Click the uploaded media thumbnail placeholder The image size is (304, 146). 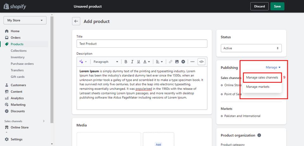109,139
